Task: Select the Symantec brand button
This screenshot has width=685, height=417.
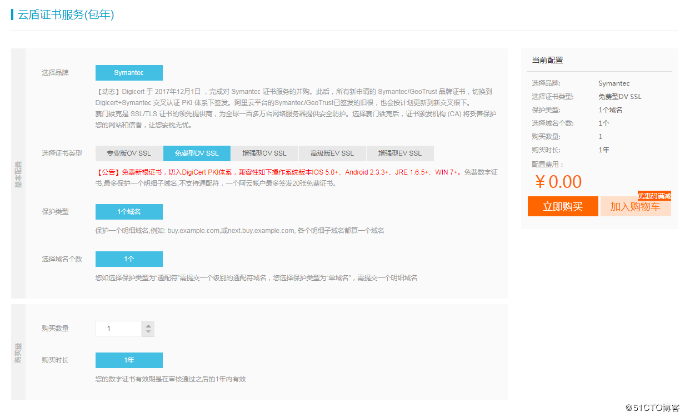Action: 129,73
